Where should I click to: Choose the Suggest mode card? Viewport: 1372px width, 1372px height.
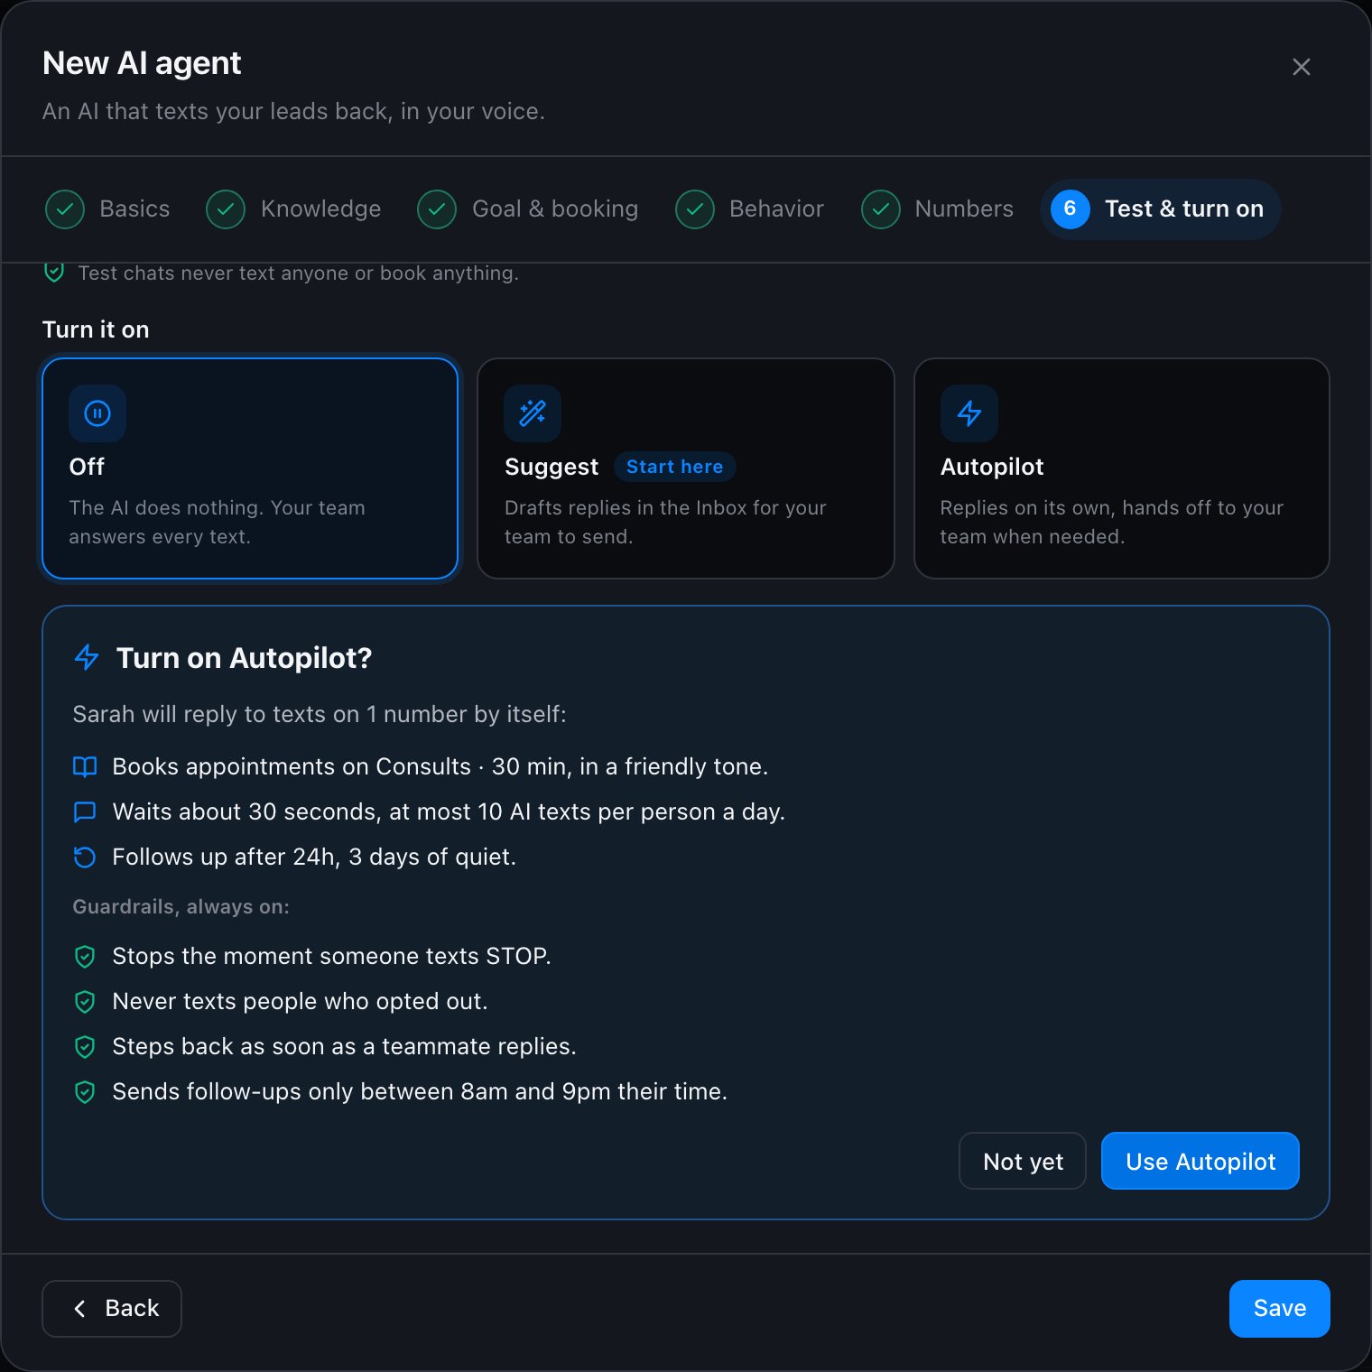point(686,468)
